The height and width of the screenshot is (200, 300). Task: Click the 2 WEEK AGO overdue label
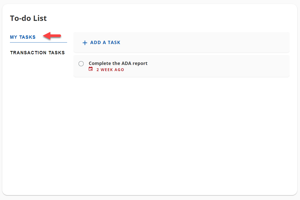tap(110, 69)
